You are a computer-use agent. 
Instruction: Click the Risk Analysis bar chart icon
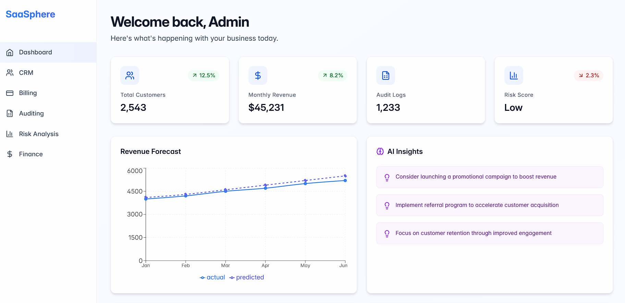pos(10,134)
